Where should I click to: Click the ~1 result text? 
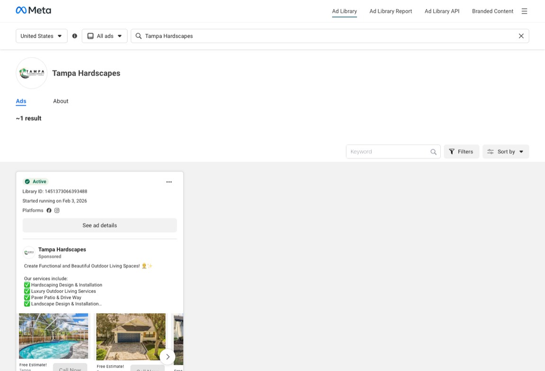[x=28, y=118]
